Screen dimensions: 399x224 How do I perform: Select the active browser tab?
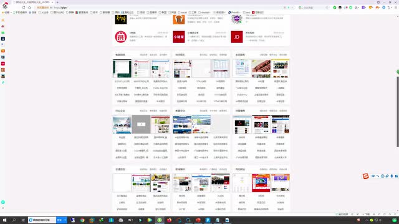coord(33,2)
